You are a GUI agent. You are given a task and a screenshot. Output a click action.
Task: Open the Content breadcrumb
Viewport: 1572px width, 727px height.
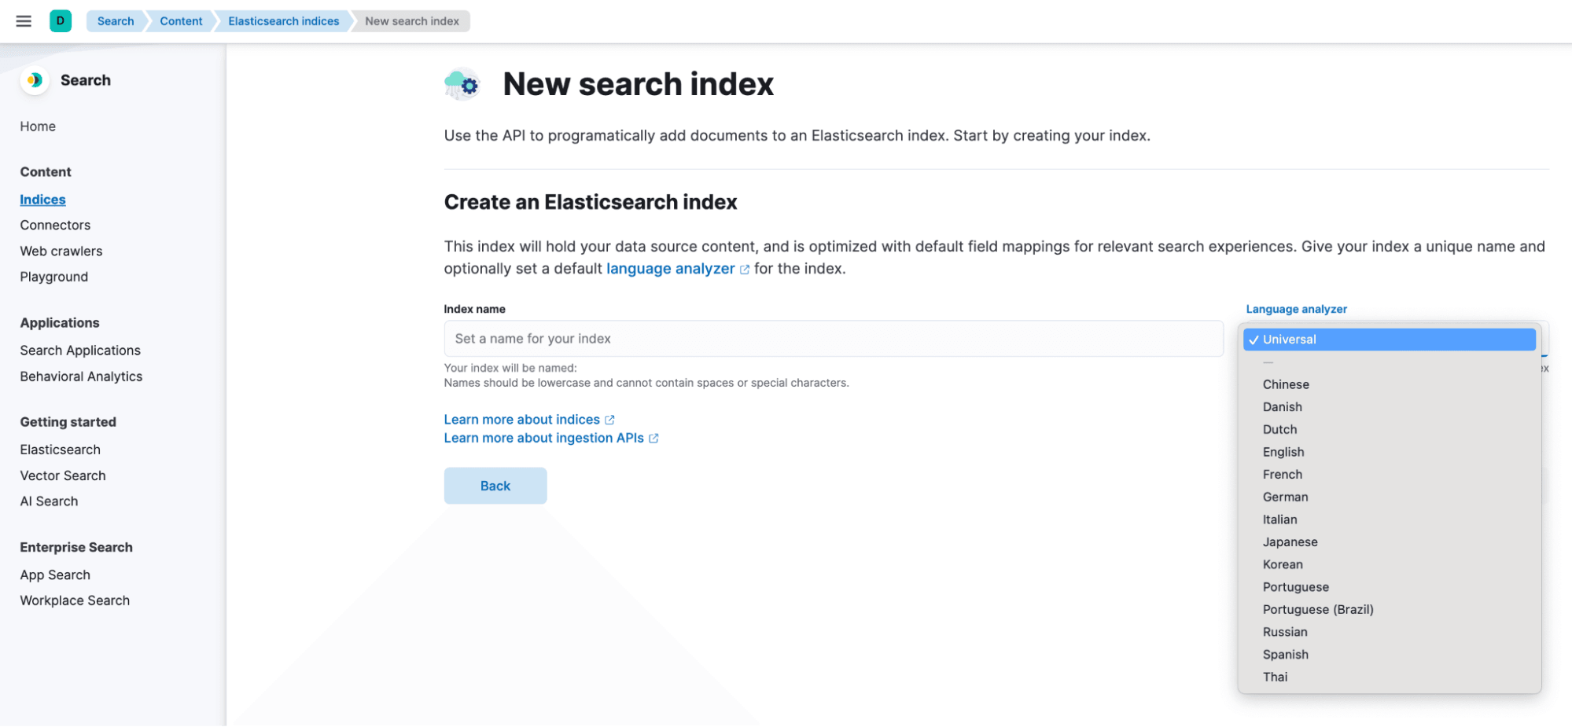pos(181,21)
